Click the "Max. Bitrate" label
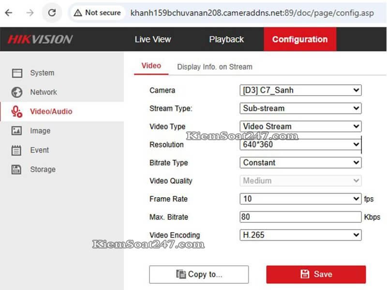The width and height of the screenshot is (387, 290). (169, 217)
